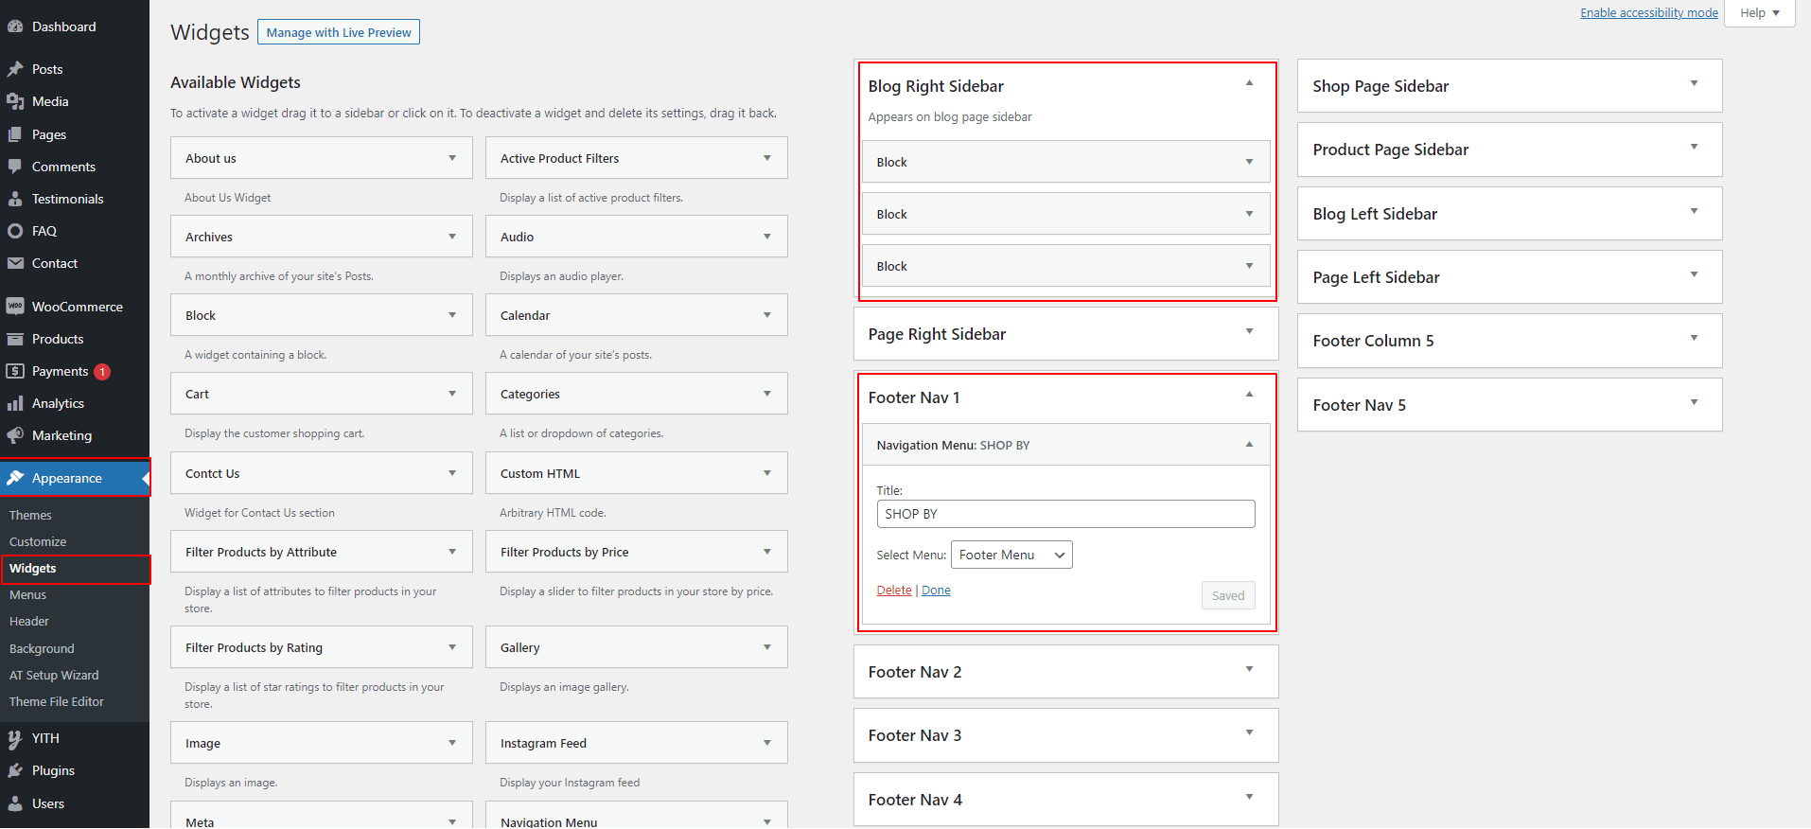Click the WooCommerce logo icon
Screen dimensions: 1811x829
click(15, 307)
